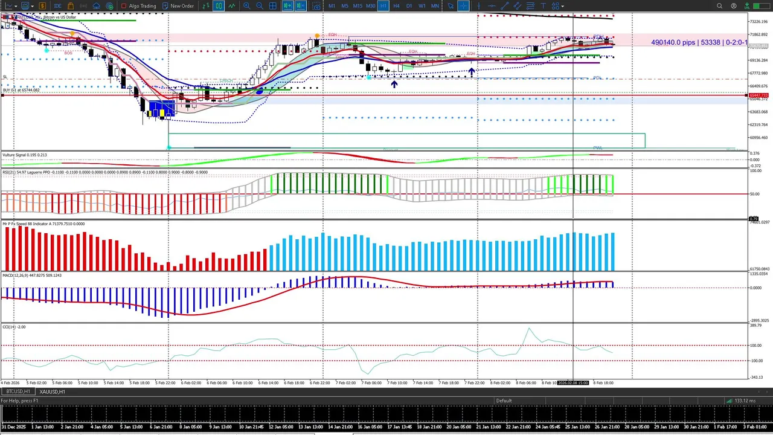Select the Fibonacci retracement tool

530,6
